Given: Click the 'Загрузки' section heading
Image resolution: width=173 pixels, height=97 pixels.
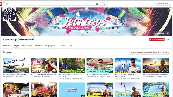Looking at the screenshot, I should 7,53.
